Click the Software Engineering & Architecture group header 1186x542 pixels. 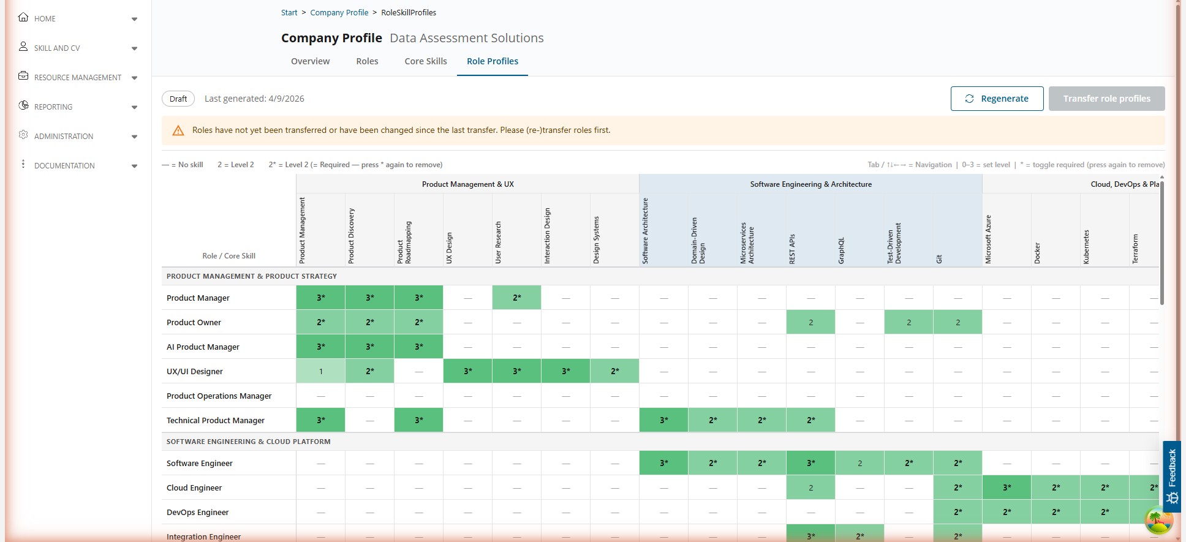coord(810,184)
